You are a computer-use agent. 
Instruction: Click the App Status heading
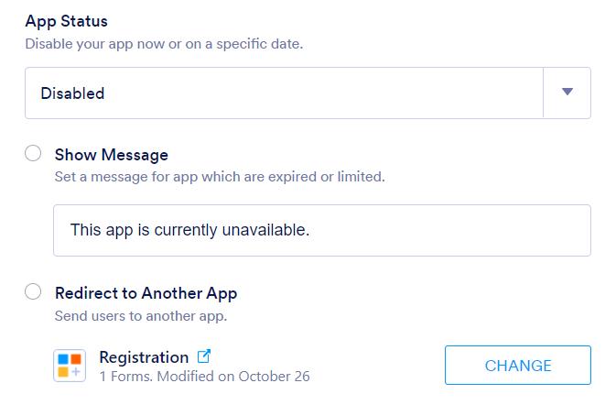[66, 21]
